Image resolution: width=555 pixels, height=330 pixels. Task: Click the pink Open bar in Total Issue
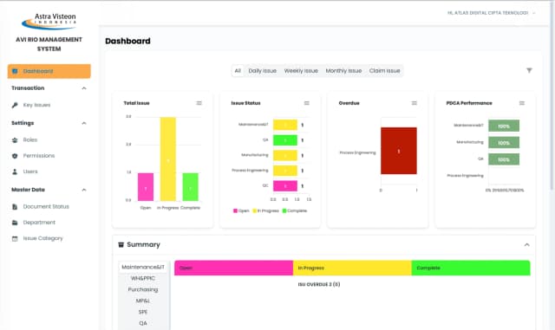(146, 187)
